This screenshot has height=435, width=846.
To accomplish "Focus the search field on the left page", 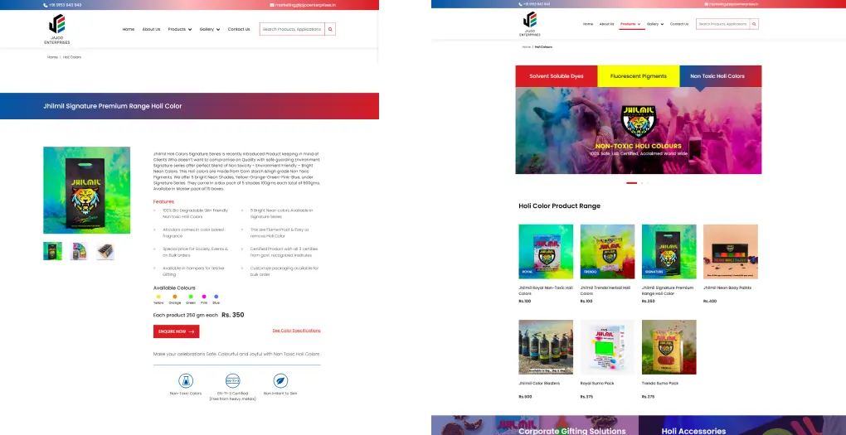I will coord(292,29).
